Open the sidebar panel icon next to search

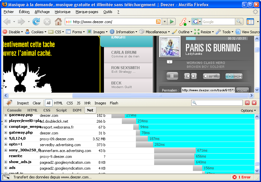[x=250, y=22]
